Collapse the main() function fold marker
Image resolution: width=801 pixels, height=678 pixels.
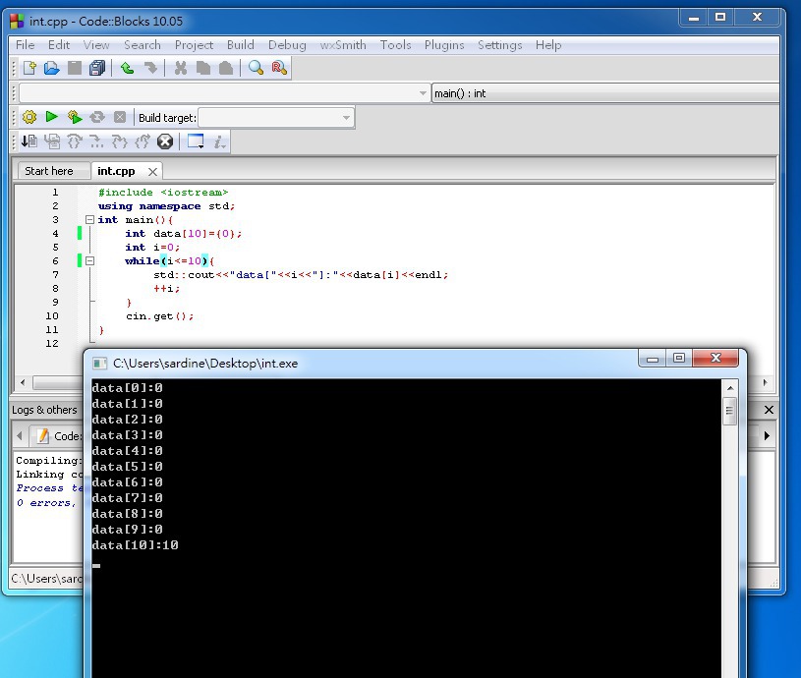[89, 220]
